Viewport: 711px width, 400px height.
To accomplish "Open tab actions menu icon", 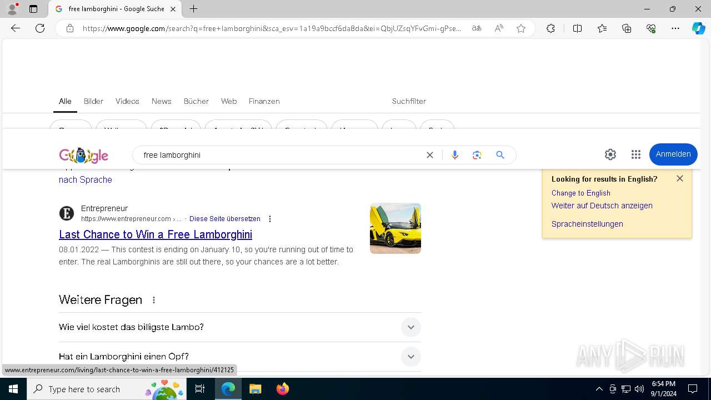I will click(x=33, y=9).
